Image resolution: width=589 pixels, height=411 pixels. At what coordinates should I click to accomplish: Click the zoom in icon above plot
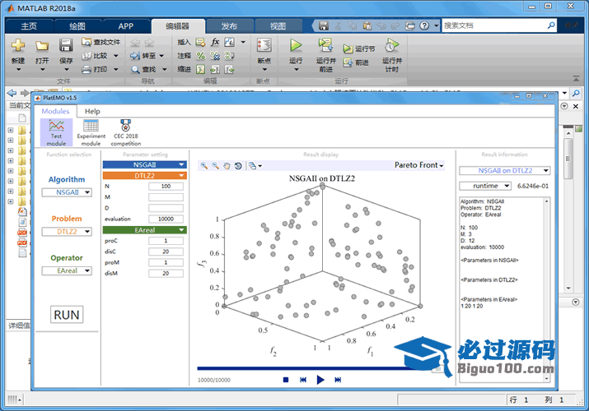[x=204, y=165]
